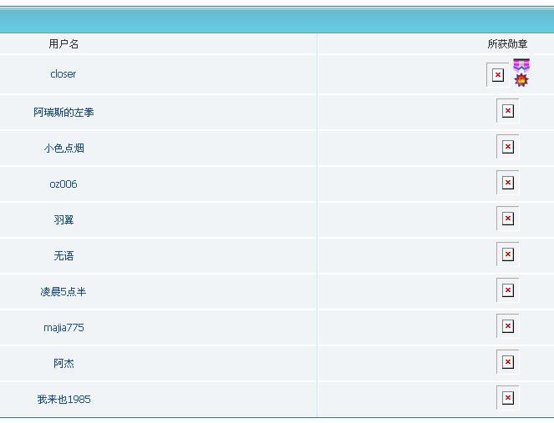The width and height of the screenshot is (554, 423).
Task: Open user 凌晨5点半 profile
Action: [64, 292]
